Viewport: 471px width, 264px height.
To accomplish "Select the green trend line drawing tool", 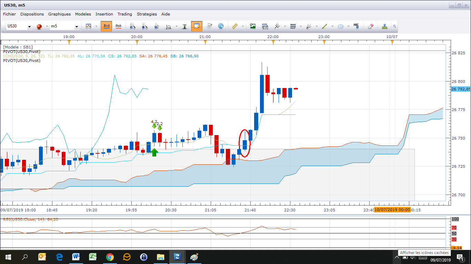I will click(324, 26).
